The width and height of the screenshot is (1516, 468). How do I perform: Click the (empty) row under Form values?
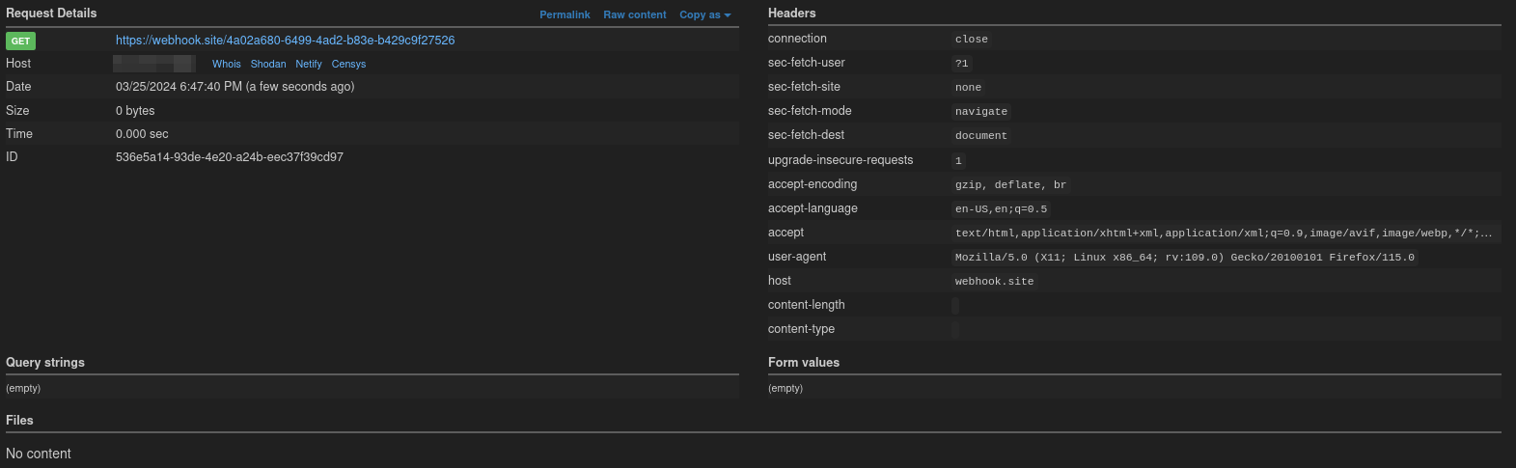click(x=1135, y=388)
